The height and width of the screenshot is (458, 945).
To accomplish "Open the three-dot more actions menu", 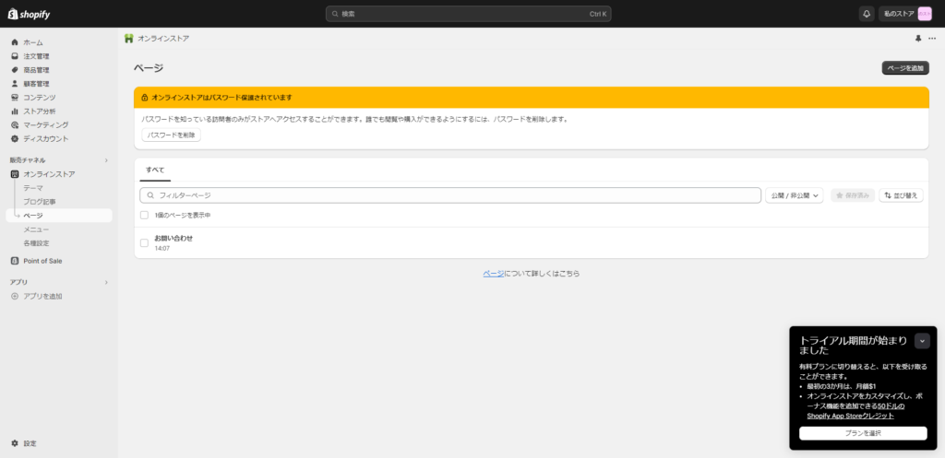I will pyautogui.click(x=932, y=39).
